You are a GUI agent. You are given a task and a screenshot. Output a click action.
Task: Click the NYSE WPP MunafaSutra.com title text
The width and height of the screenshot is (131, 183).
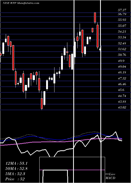[x=21, y=3]
